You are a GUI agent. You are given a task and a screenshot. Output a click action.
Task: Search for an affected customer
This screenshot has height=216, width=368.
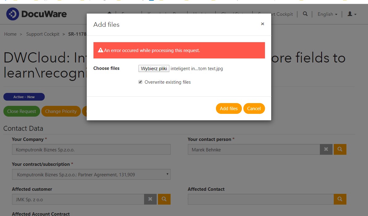pyautogui.click(x=164, y=199)
